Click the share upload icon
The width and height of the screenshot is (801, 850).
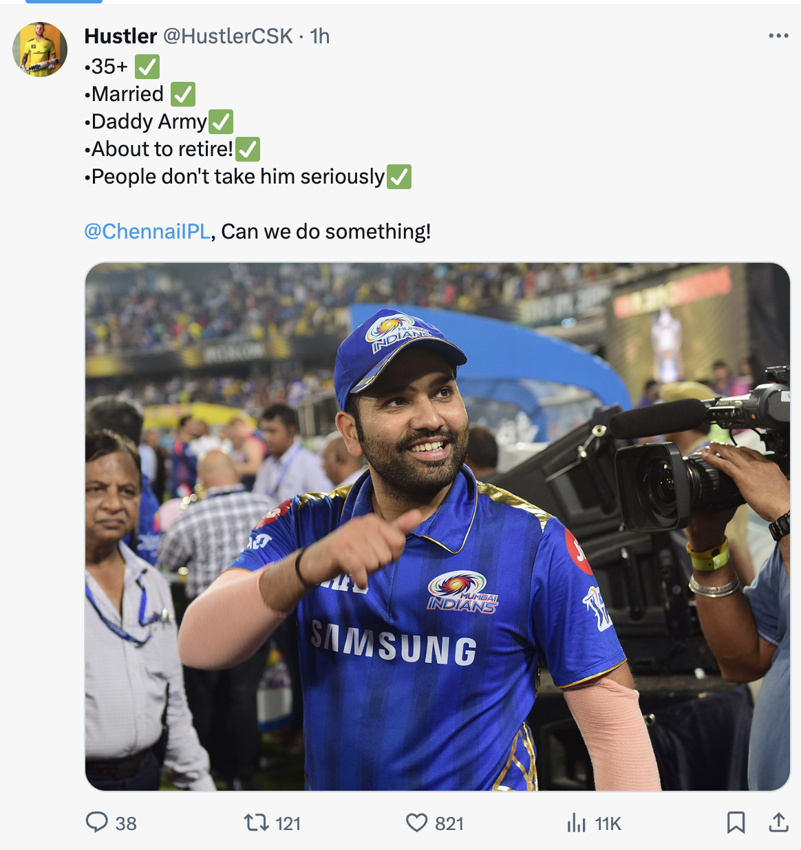coord(778,822)
